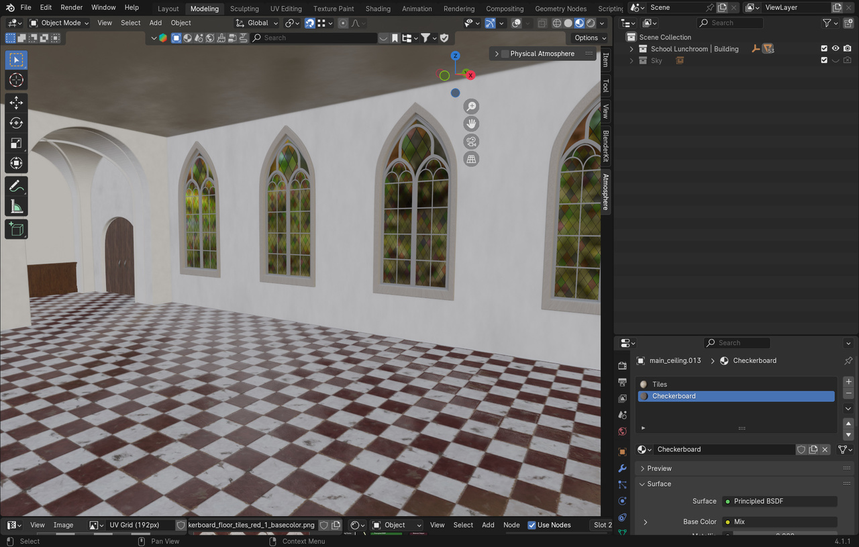Image resolution: width=859 pixels, height=547 pixels.
Task: Click the zoom viewport magnifier icon
Action: [472, 107]
